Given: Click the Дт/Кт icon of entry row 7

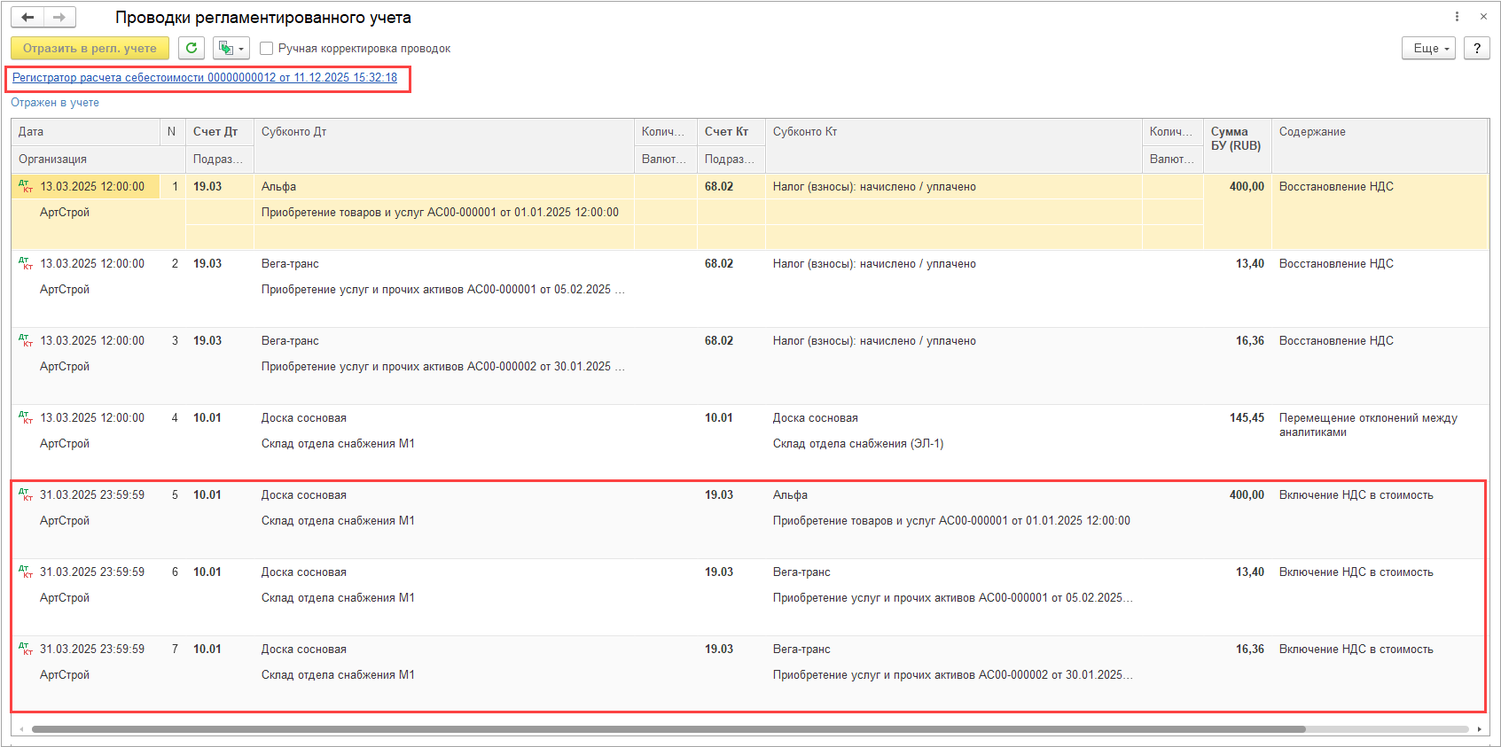Looking at the screenshot, I should tap(26, 650).
